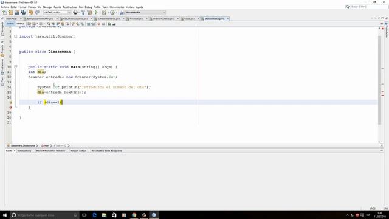Click the NetBeans cube icon in taskbar
Screen dimensions: 389x219
154,215
